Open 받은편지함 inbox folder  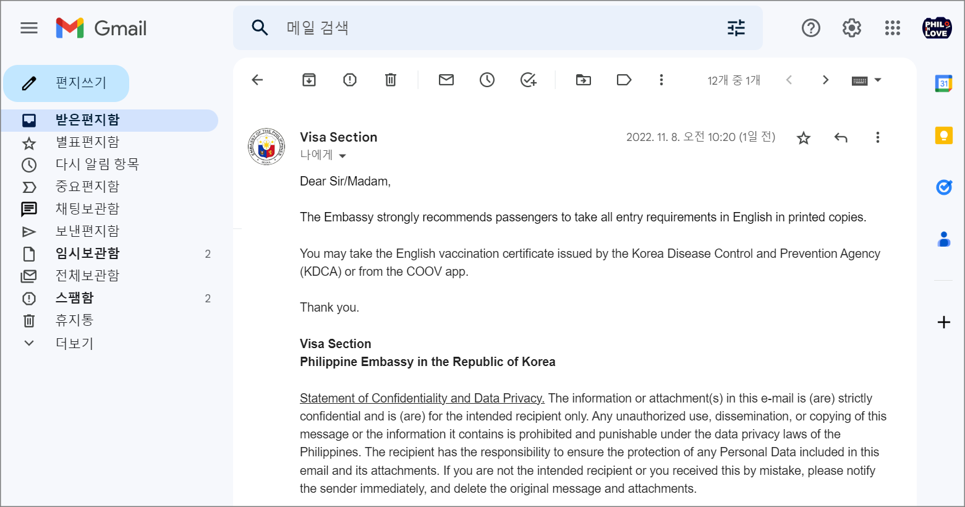pyautogui.click(x=110, y=120)
